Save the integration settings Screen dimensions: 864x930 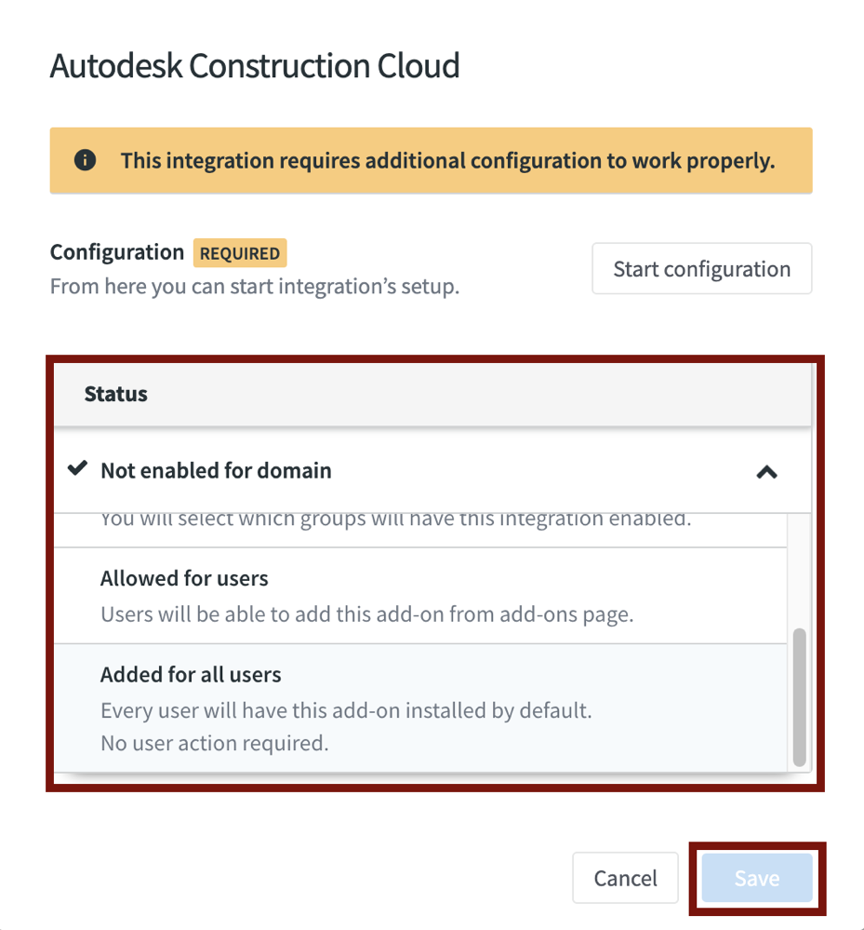(x=756, y=878)
